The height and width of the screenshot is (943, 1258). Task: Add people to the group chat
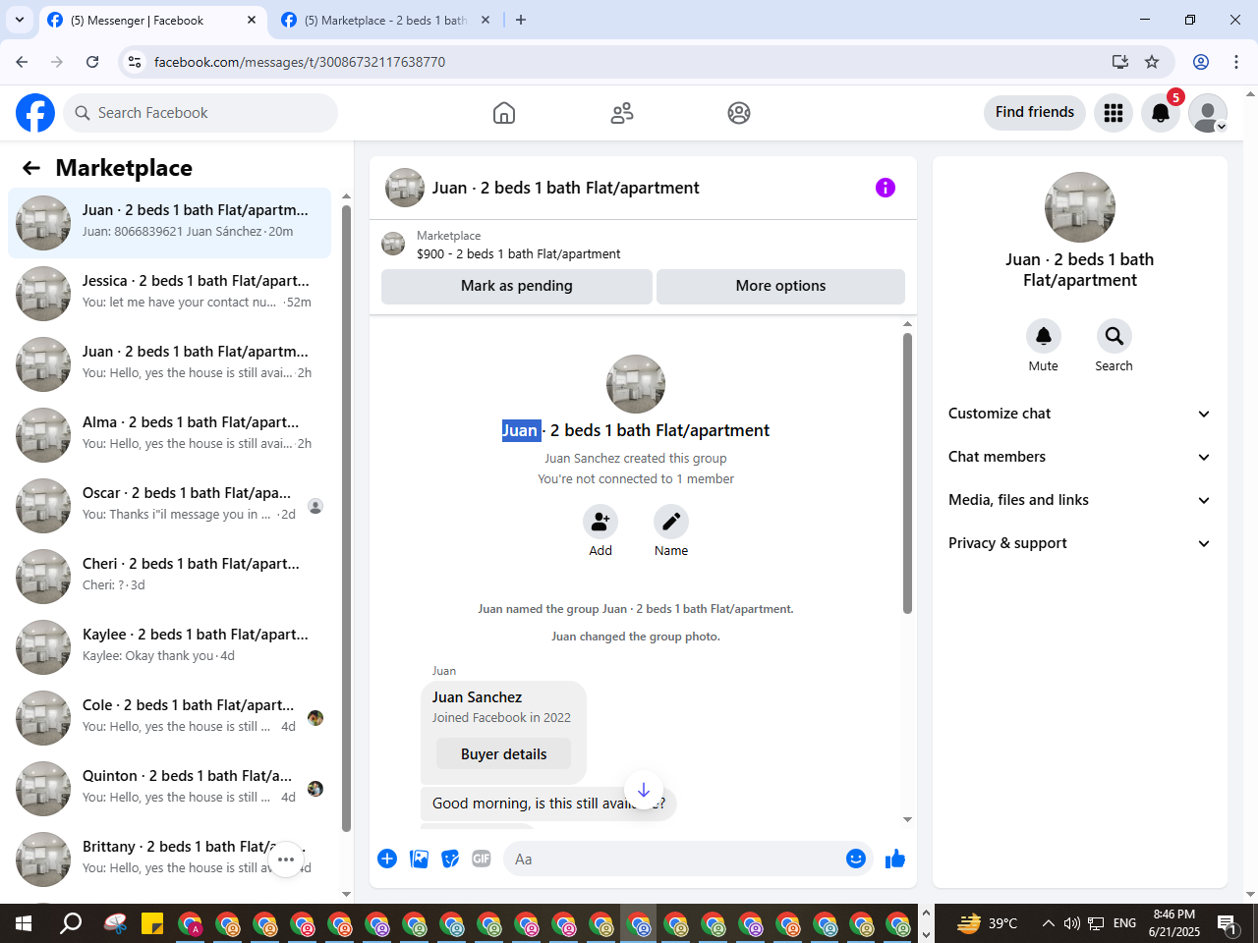[x=600, y=522]
